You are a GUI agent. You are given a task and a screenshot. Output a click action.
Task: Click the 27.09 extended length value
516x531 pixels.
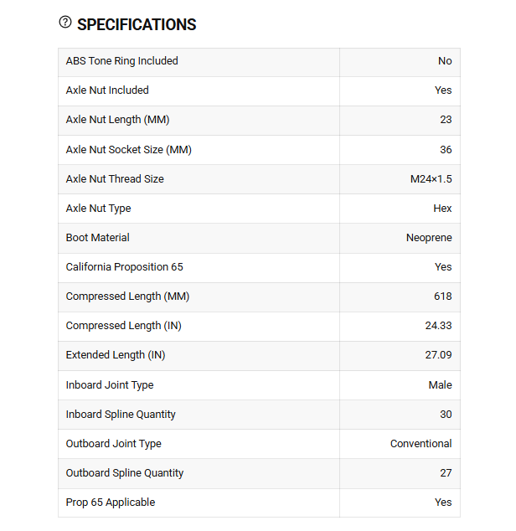point(438,355)
